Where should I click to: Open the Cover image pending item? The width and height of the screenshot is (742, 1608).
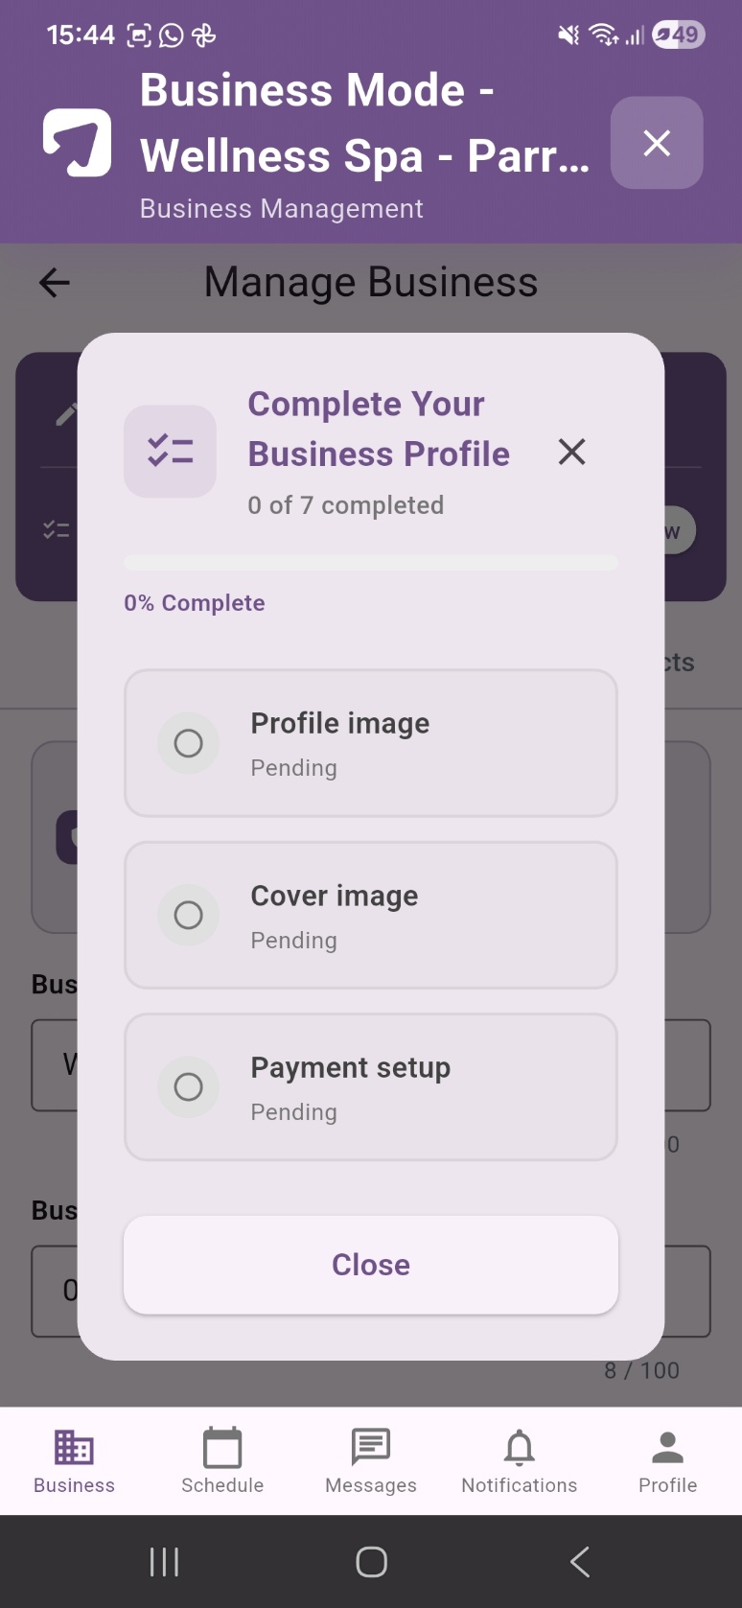click(371, 915)
